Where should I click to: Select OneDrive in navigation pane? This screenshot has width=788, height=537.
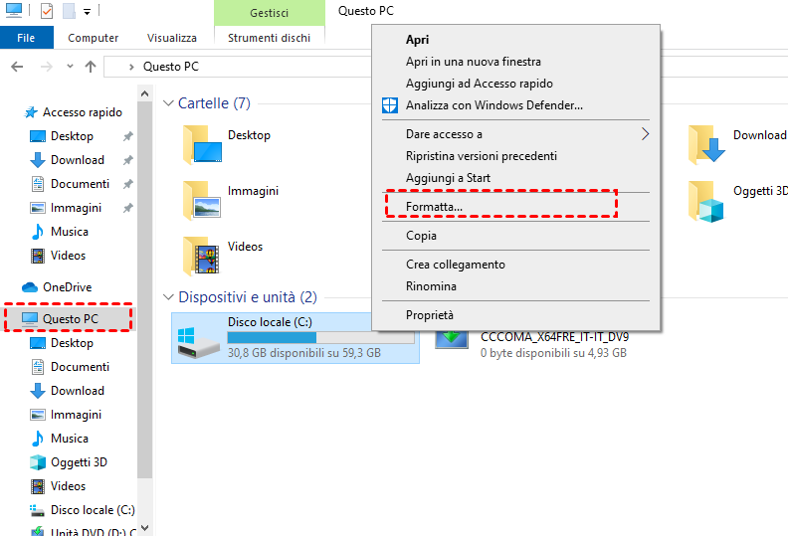[57, 286]
